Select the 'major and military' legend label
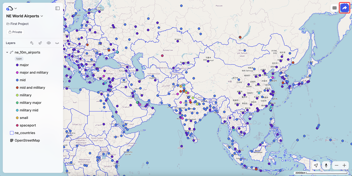 point(34,72)
